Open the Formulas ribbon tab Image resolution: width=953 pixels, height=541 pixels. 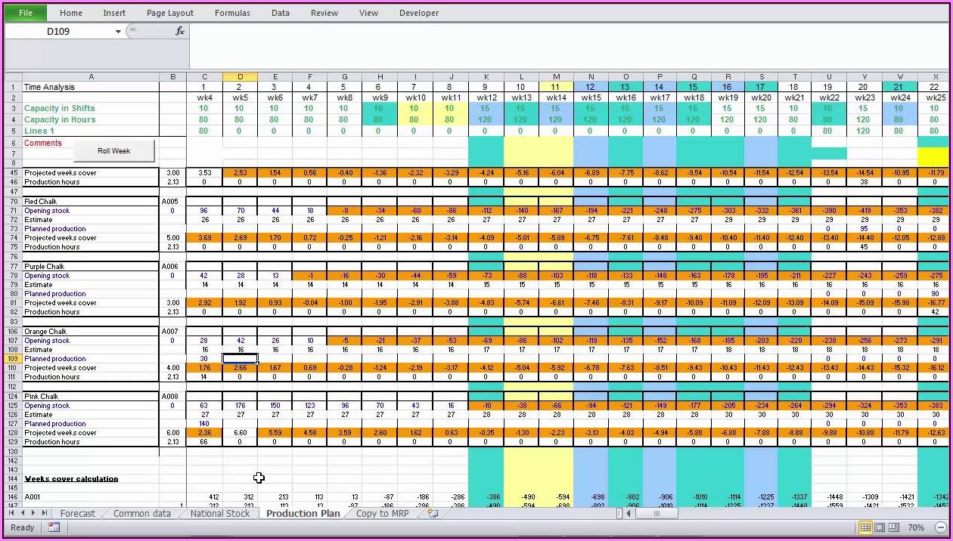(x=232, y=13)
